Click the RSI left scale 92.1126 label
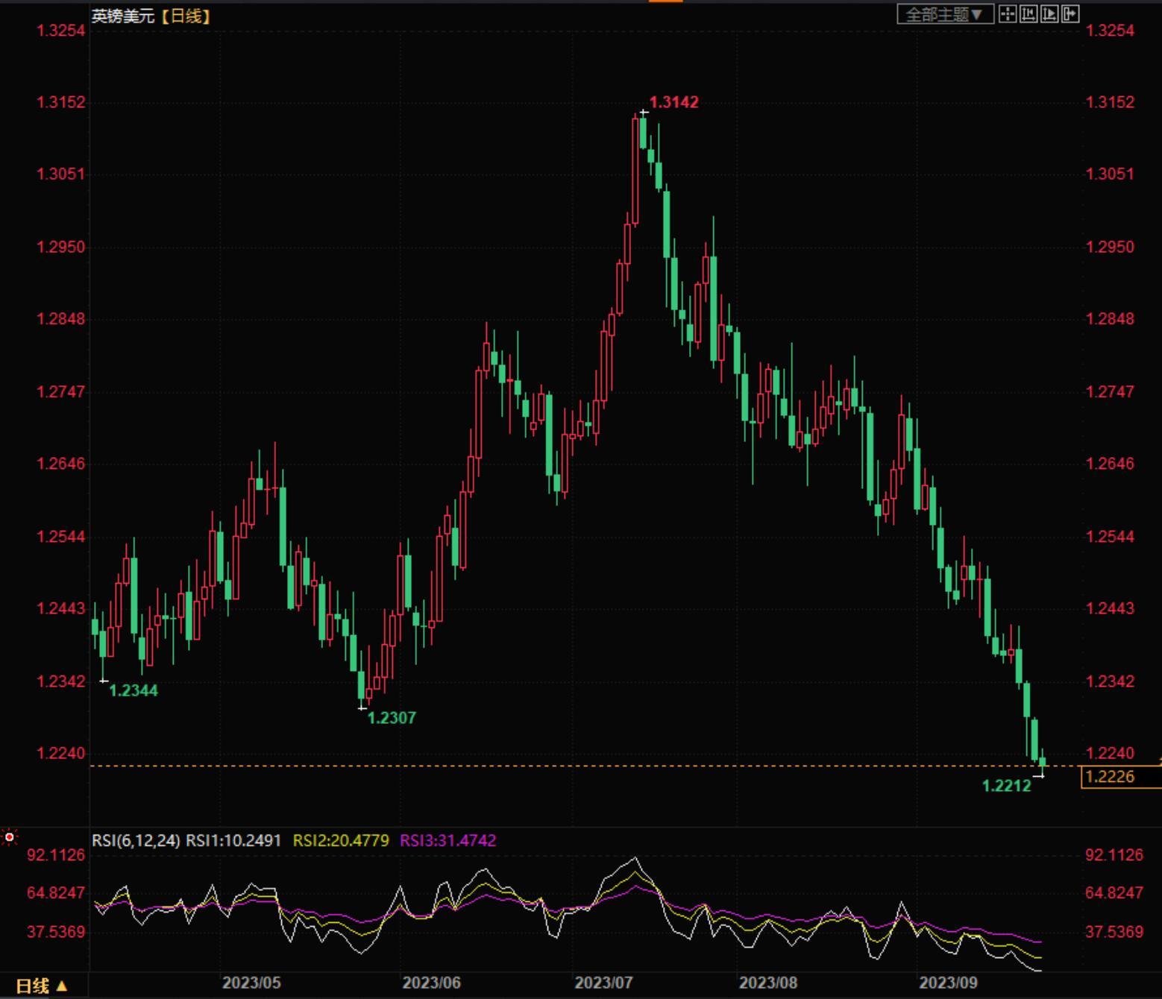Viewport: 1162px width, 999px height. point(56,855)
